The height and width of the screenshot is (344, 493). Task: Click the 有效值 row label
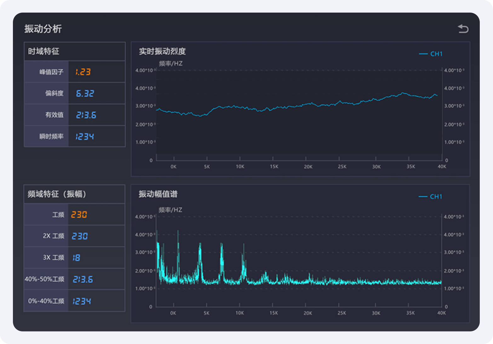click(x=54, y=115)
